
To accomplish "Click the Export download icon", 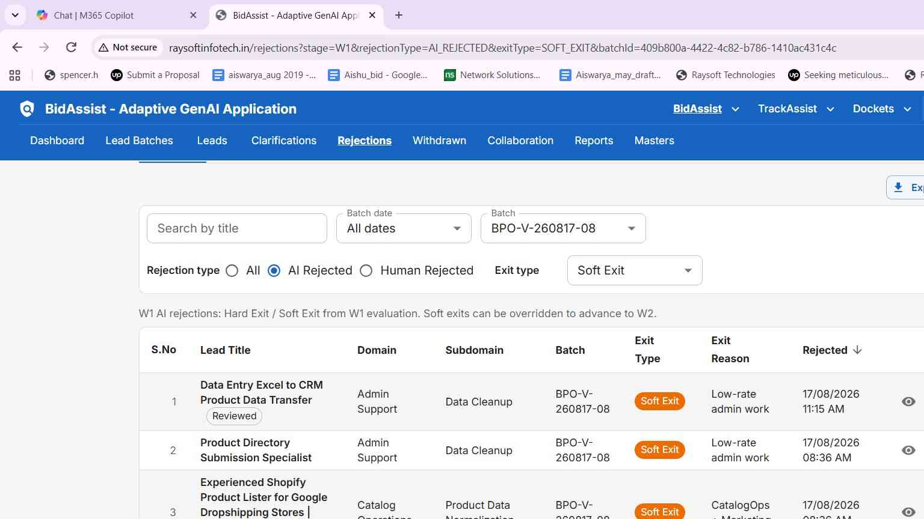I will click(x=898, y=187).
